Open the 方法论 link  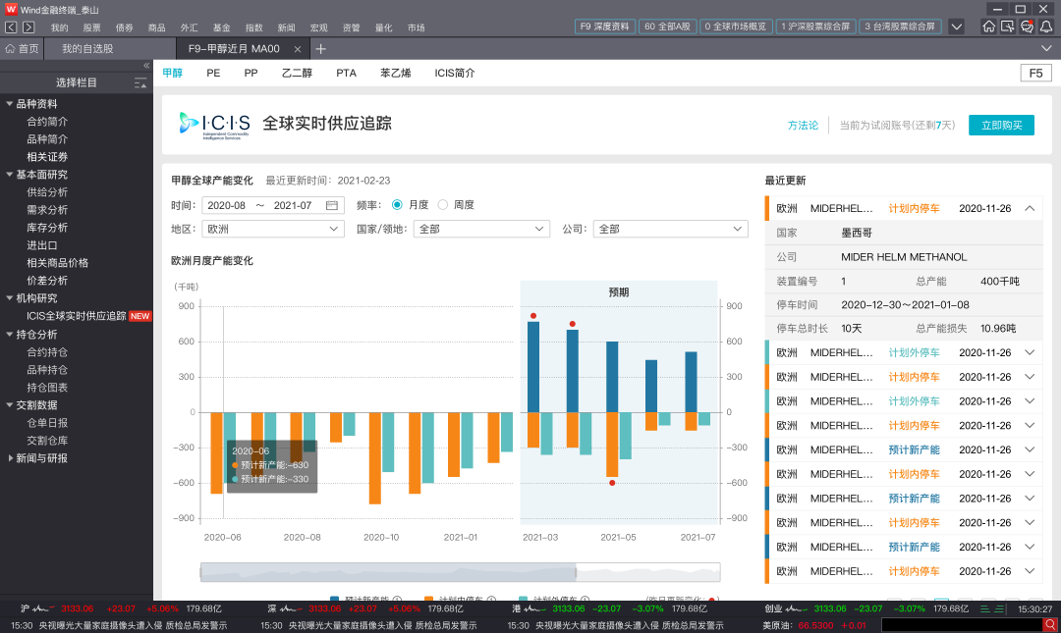(x=803, y=125)
